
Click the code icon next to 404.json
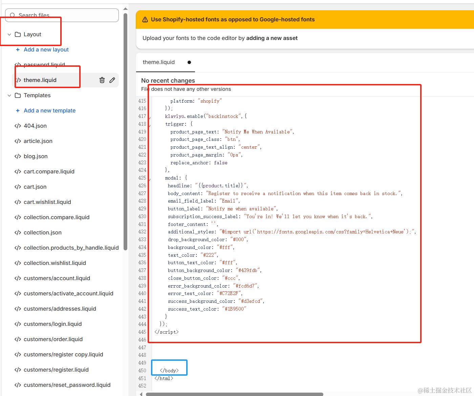click(18, 126)
